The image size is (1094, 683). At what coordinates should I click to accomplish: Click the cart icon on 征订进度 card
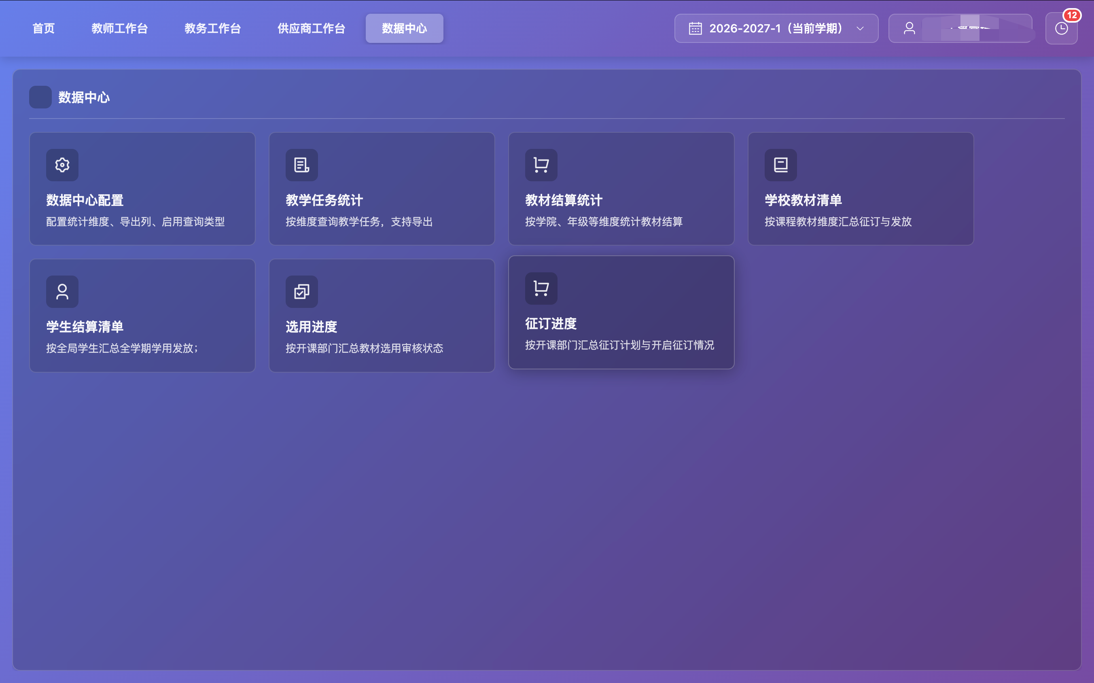541,288
